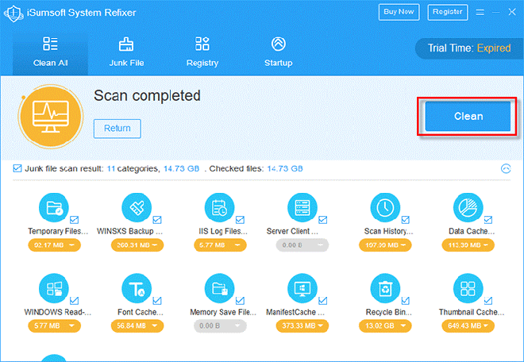Click the WINSXS Backup brush icon
The width and height of the screenshot is (524, 362).
coord(137,207)
